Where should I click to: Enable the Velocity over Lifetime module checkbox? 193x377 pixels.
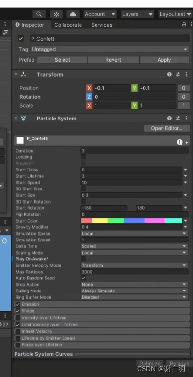(18, 318)
